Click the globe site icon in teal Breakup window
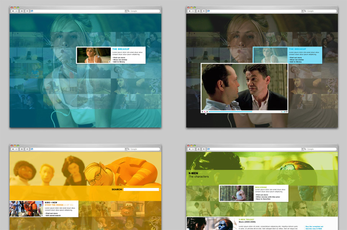Image resolution: width=347 pixels, height=230 pixels. pyautogui.click(x=32, y=11)
